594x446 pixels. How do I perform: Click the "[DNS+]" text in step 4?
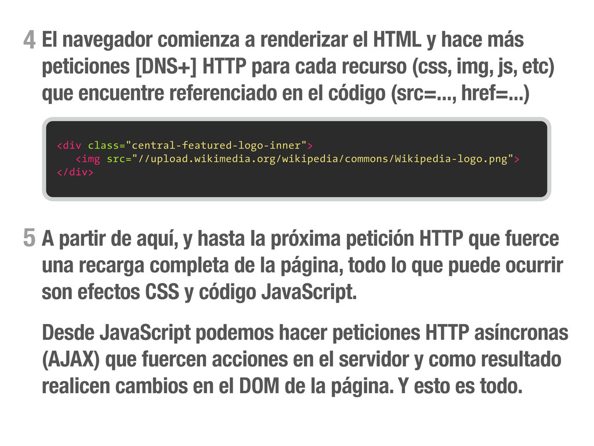click(x=166, y=66)
